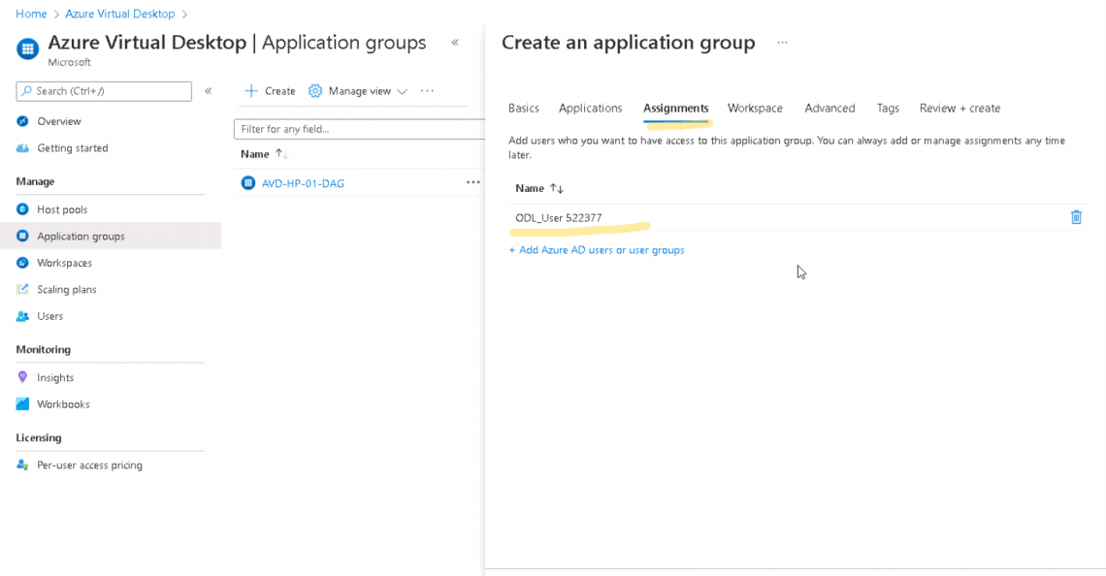Collapse the Application groups list pane
Image resolution: width=1106 pixels, height=576 pixels.
click(454, 41)
